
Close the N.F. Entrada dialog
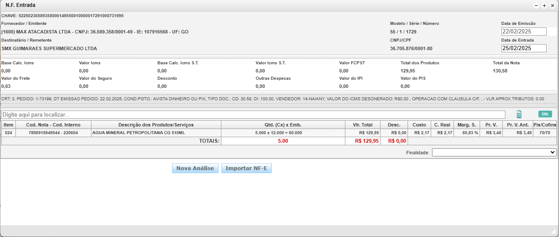tap(552, 6)
